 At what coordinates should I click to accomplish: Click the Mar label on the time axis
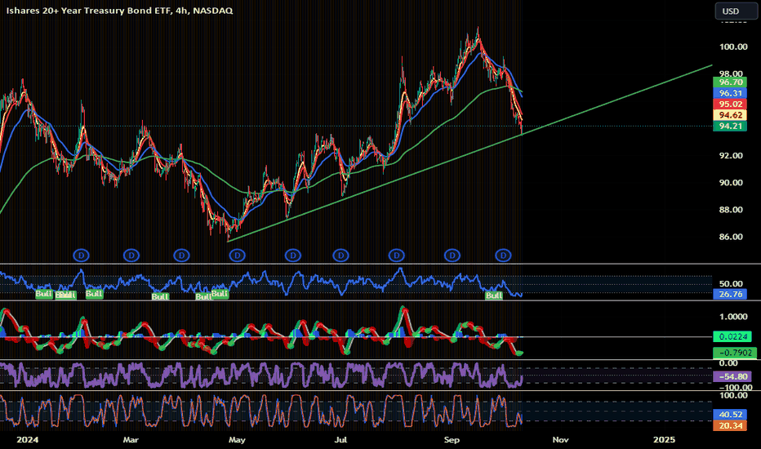131,440
